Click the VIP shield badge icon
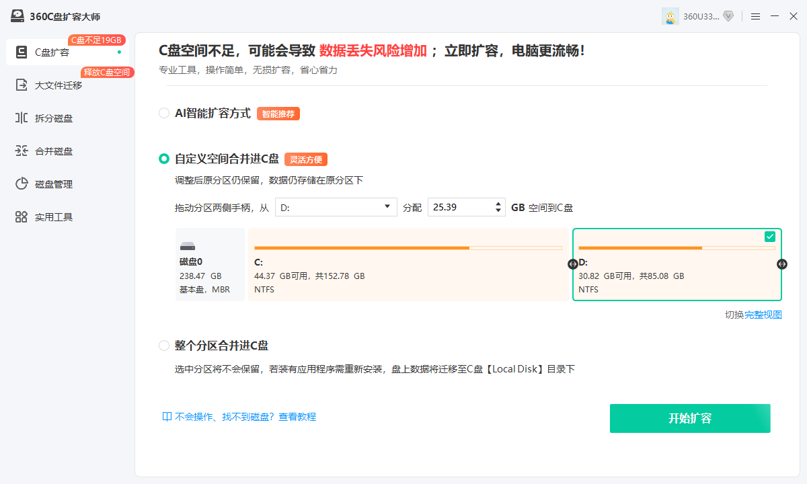This screenshot has width=807, height=484. coord(728,16)
